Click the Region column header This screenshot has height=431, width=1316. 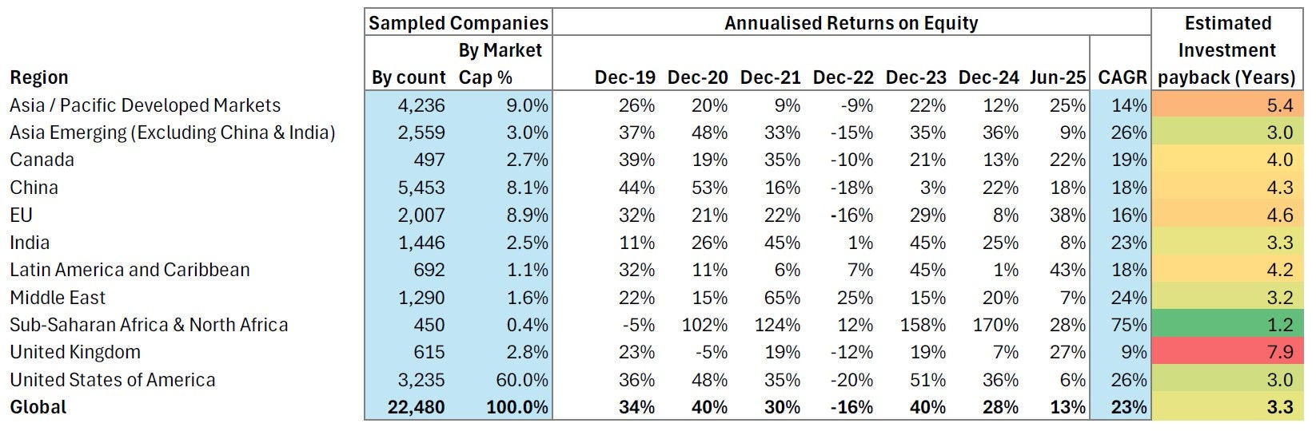(x=38, y=77)
